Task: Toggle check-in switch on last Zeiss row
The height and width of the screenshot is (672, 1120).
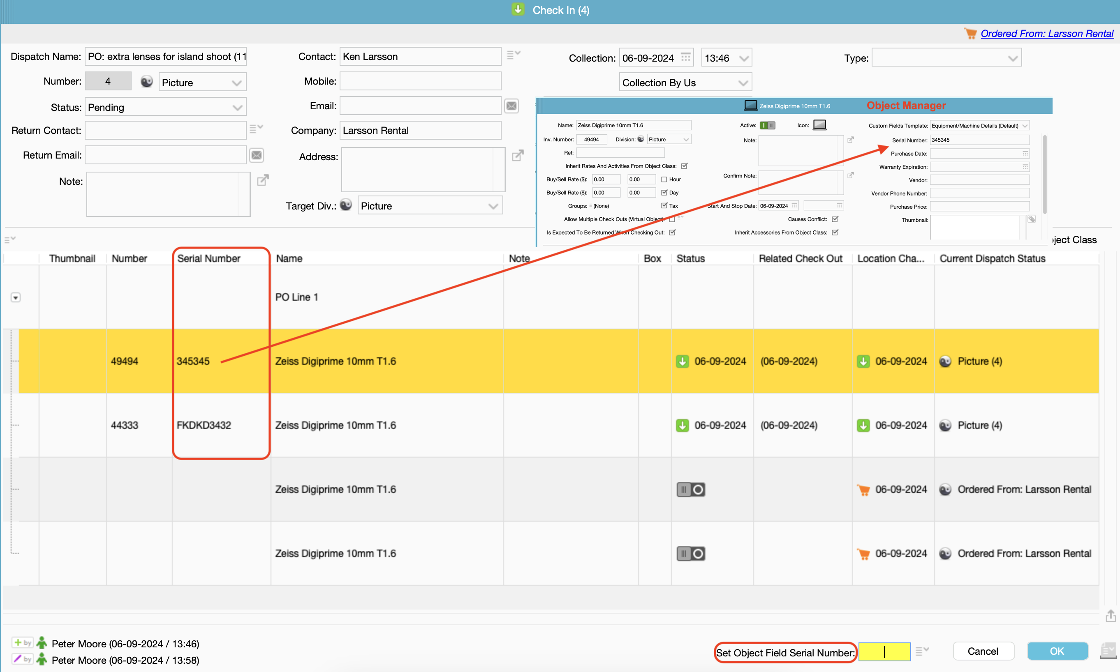Action: (x=690, y=553)
